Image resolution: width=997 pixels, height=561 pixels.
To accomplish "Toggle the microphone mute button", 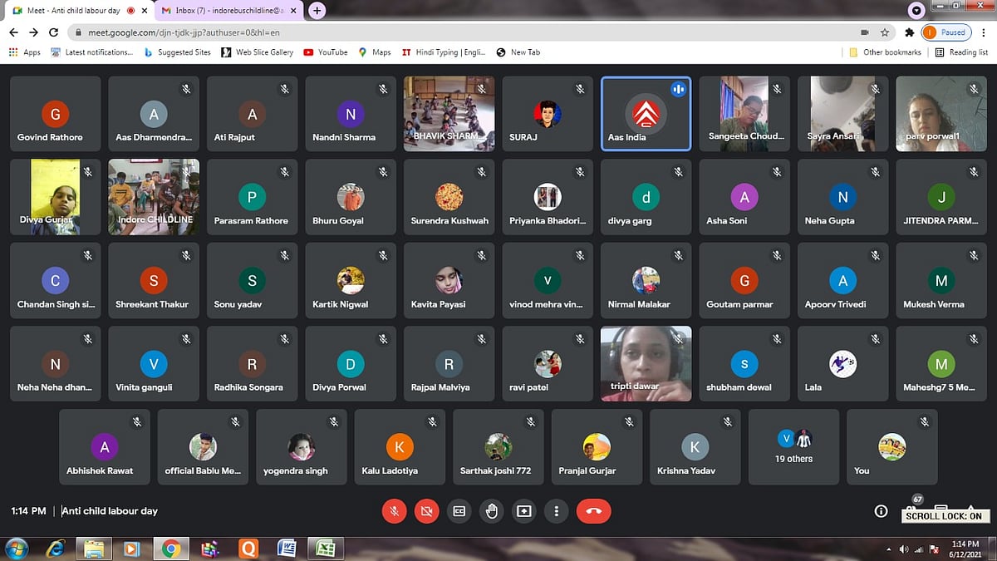I will [x=394, y=512].
